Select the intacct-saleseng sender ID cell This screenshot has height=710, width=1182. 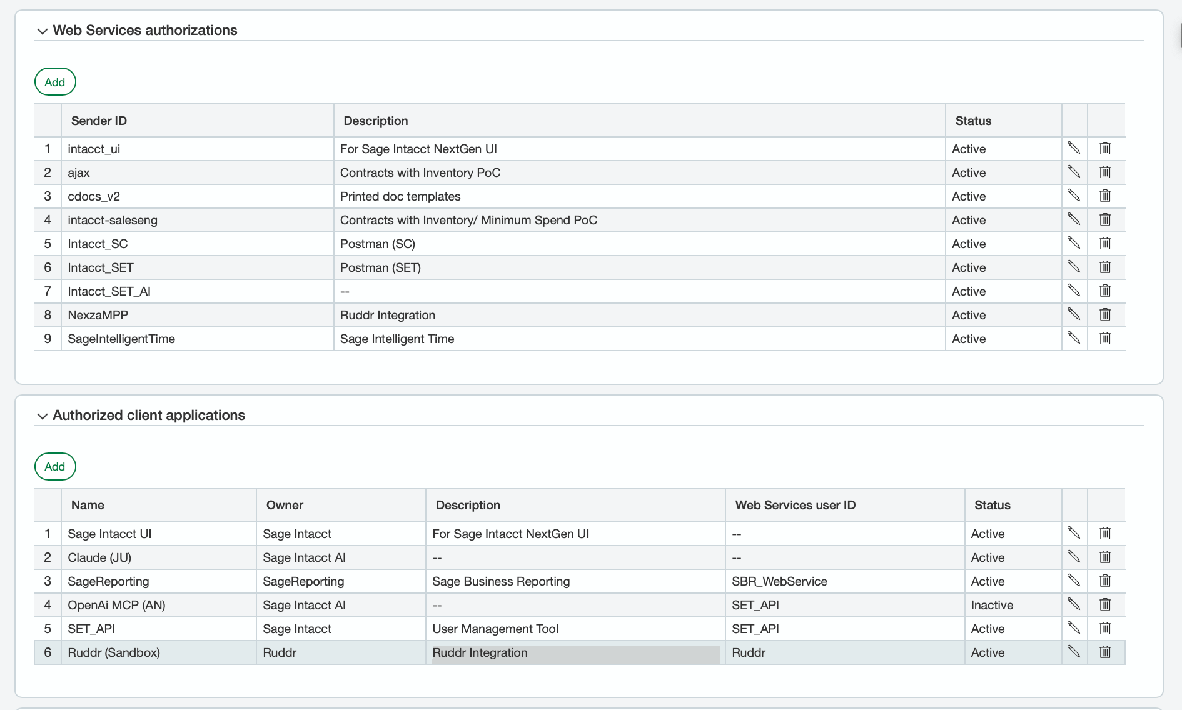tap(198, 220)
